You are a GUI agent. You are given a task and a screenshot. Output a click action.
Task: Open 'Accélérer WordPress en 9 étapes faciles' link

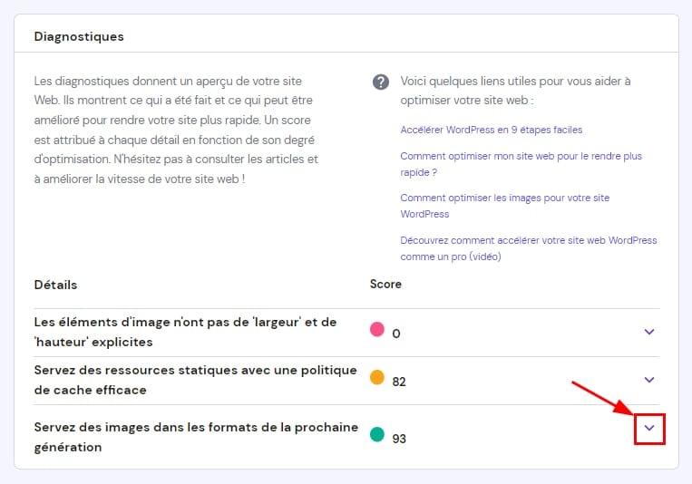491,130
